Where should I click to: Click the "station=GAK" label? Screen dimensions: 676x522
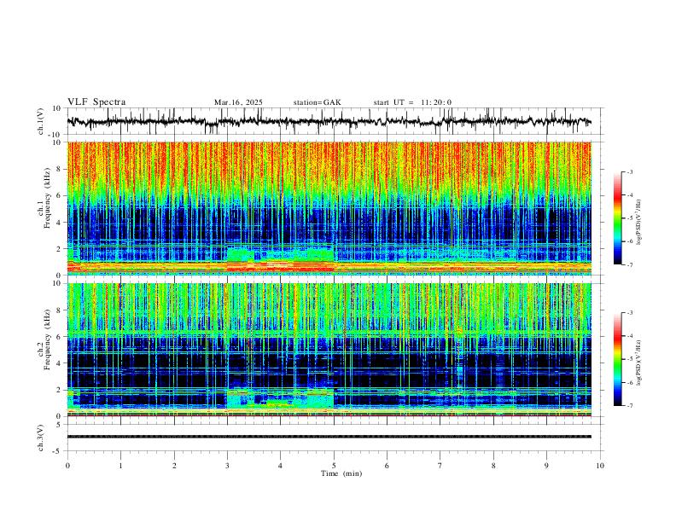click(317, 102)
